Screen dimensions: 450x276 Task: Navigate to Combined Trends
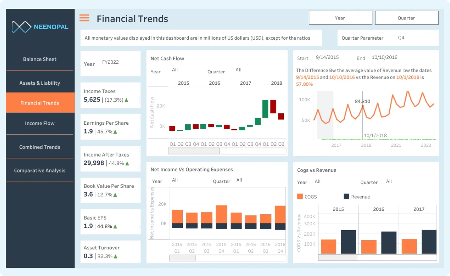point(40,147)
